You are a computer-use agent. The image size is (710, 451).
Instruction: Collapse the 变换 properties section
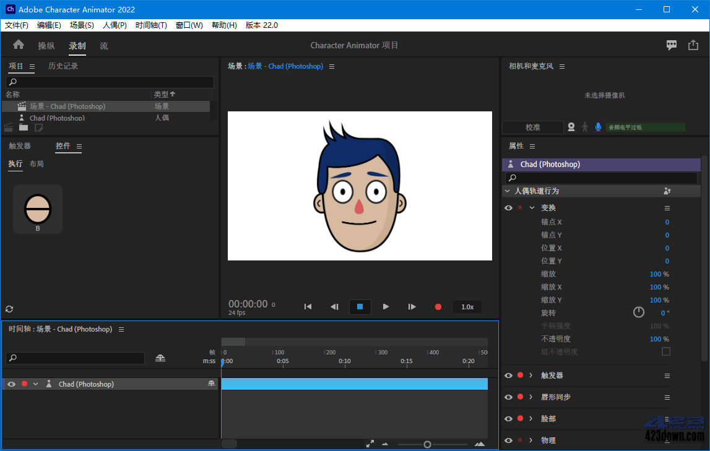(x=532, y=207)
